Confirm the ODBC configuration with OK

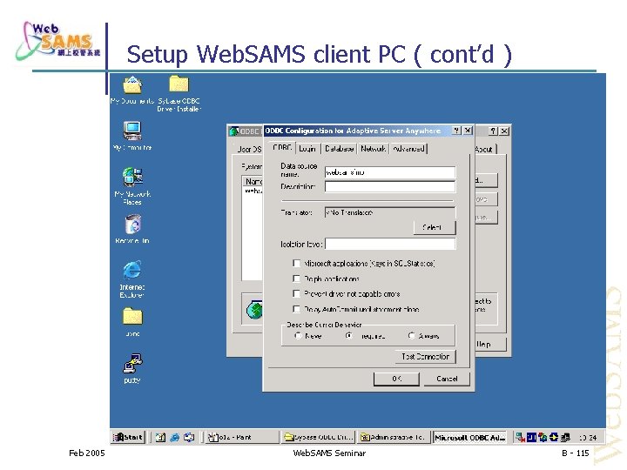pyautogui.click(x=396, y=379)
